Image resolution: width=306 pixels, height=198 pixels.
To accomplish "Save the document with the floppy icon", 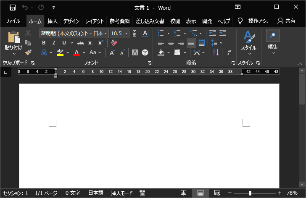I will pyautogui.click(x=13, y=8).
